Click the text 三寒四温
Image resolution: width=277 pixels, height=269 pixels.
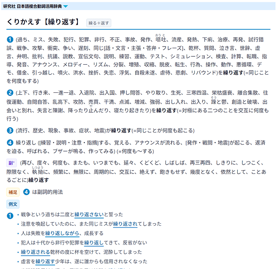coord(196,93)
